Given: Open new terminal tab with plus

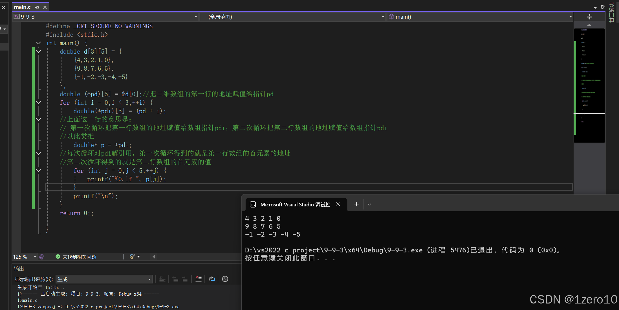Looking at the screenshot, I should 356,204.
